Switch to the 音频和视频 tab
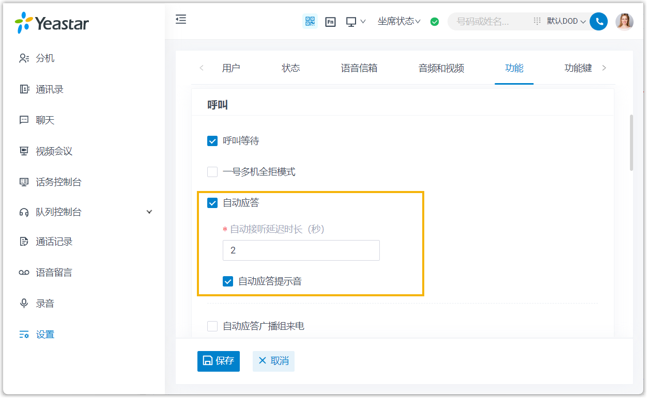The image size is (647, 398). point(441,68)
